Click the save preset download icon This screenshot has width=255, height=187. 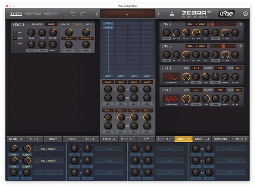(172, 13)
